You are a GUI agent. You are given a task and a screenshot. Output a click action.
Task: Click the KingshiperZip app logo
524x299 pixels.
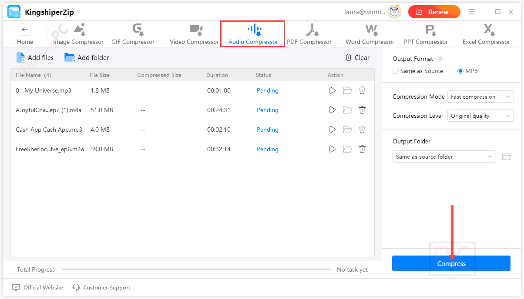point(14,12)
